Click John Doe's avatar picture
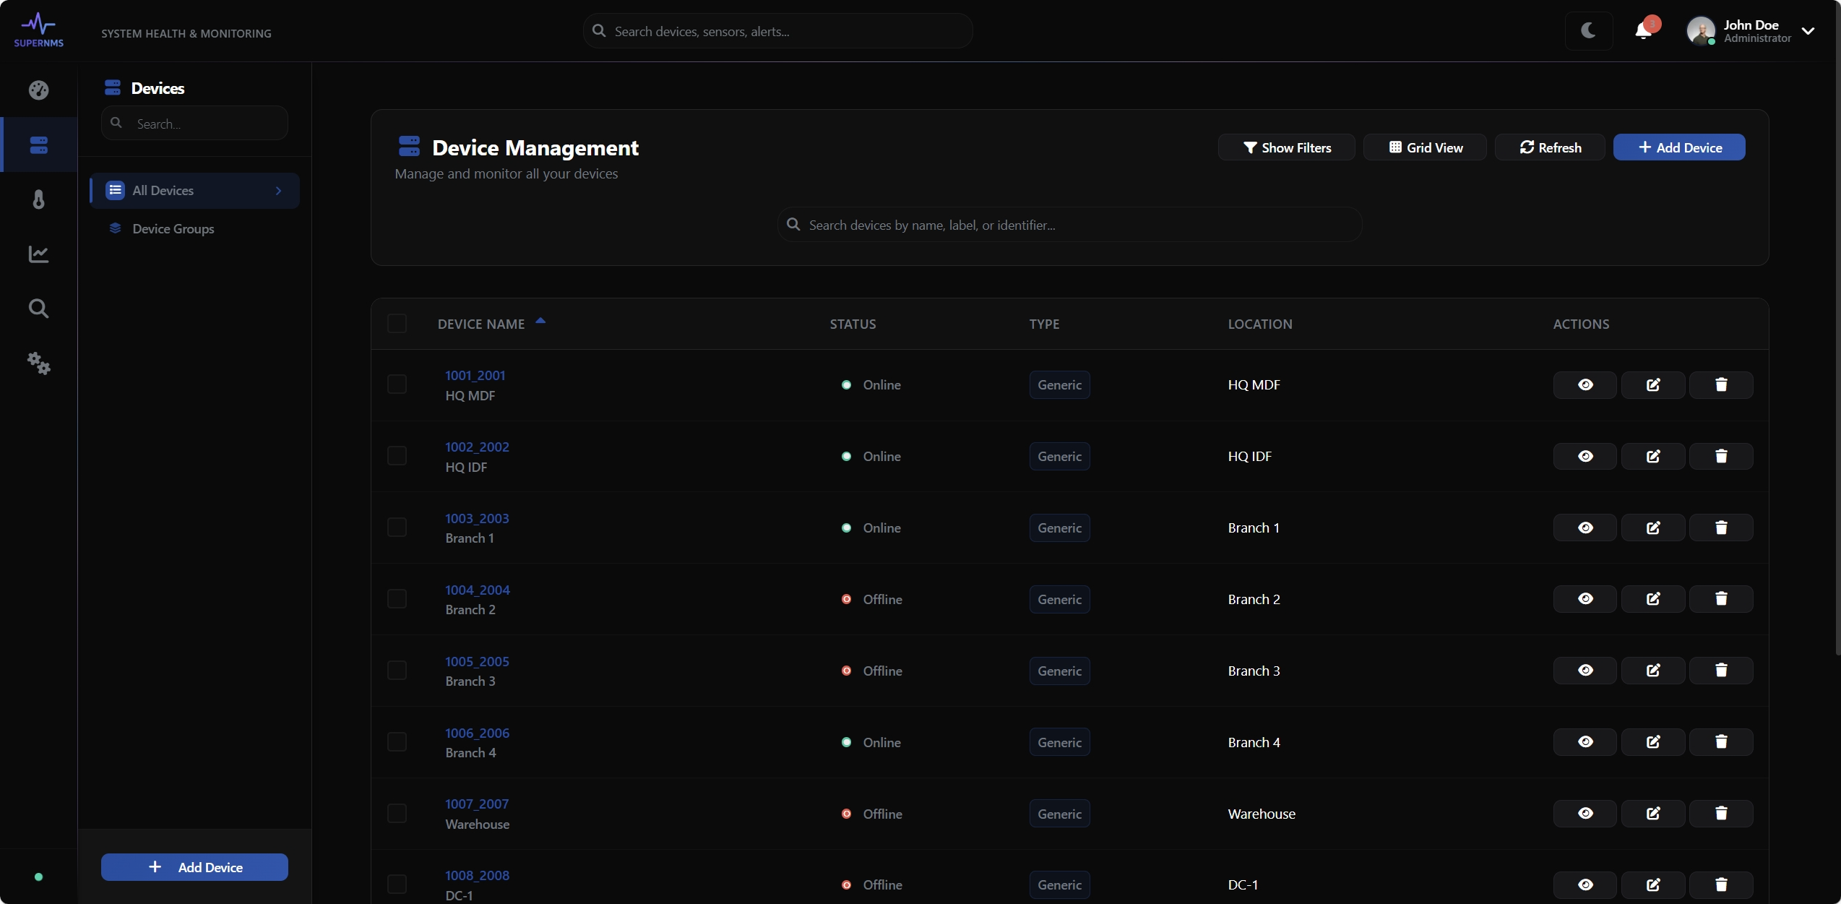Screen dimensions: 1841x904 pyautogui.click(x=1701, y=30)
